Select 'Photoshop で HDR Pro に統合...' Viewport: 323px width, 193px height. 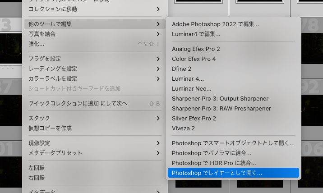click(x=214, y=163)
